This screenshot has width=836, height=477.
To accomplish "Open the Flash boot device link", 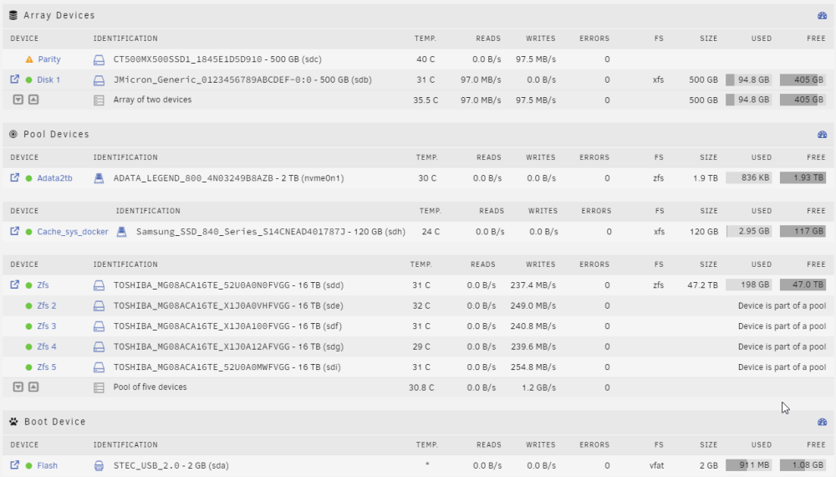I will 47,465.
